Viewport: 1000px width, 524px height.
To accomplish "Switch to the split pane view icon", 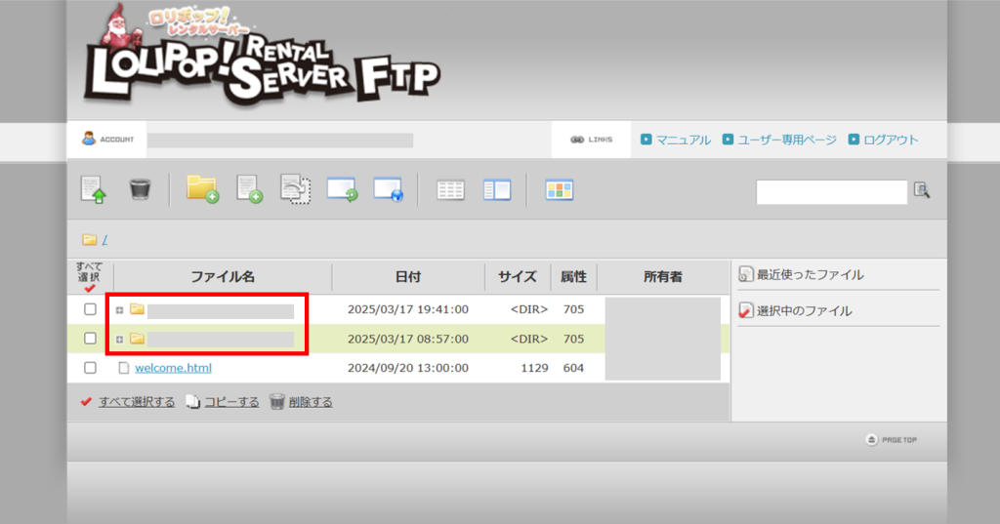I will point(497,190).
